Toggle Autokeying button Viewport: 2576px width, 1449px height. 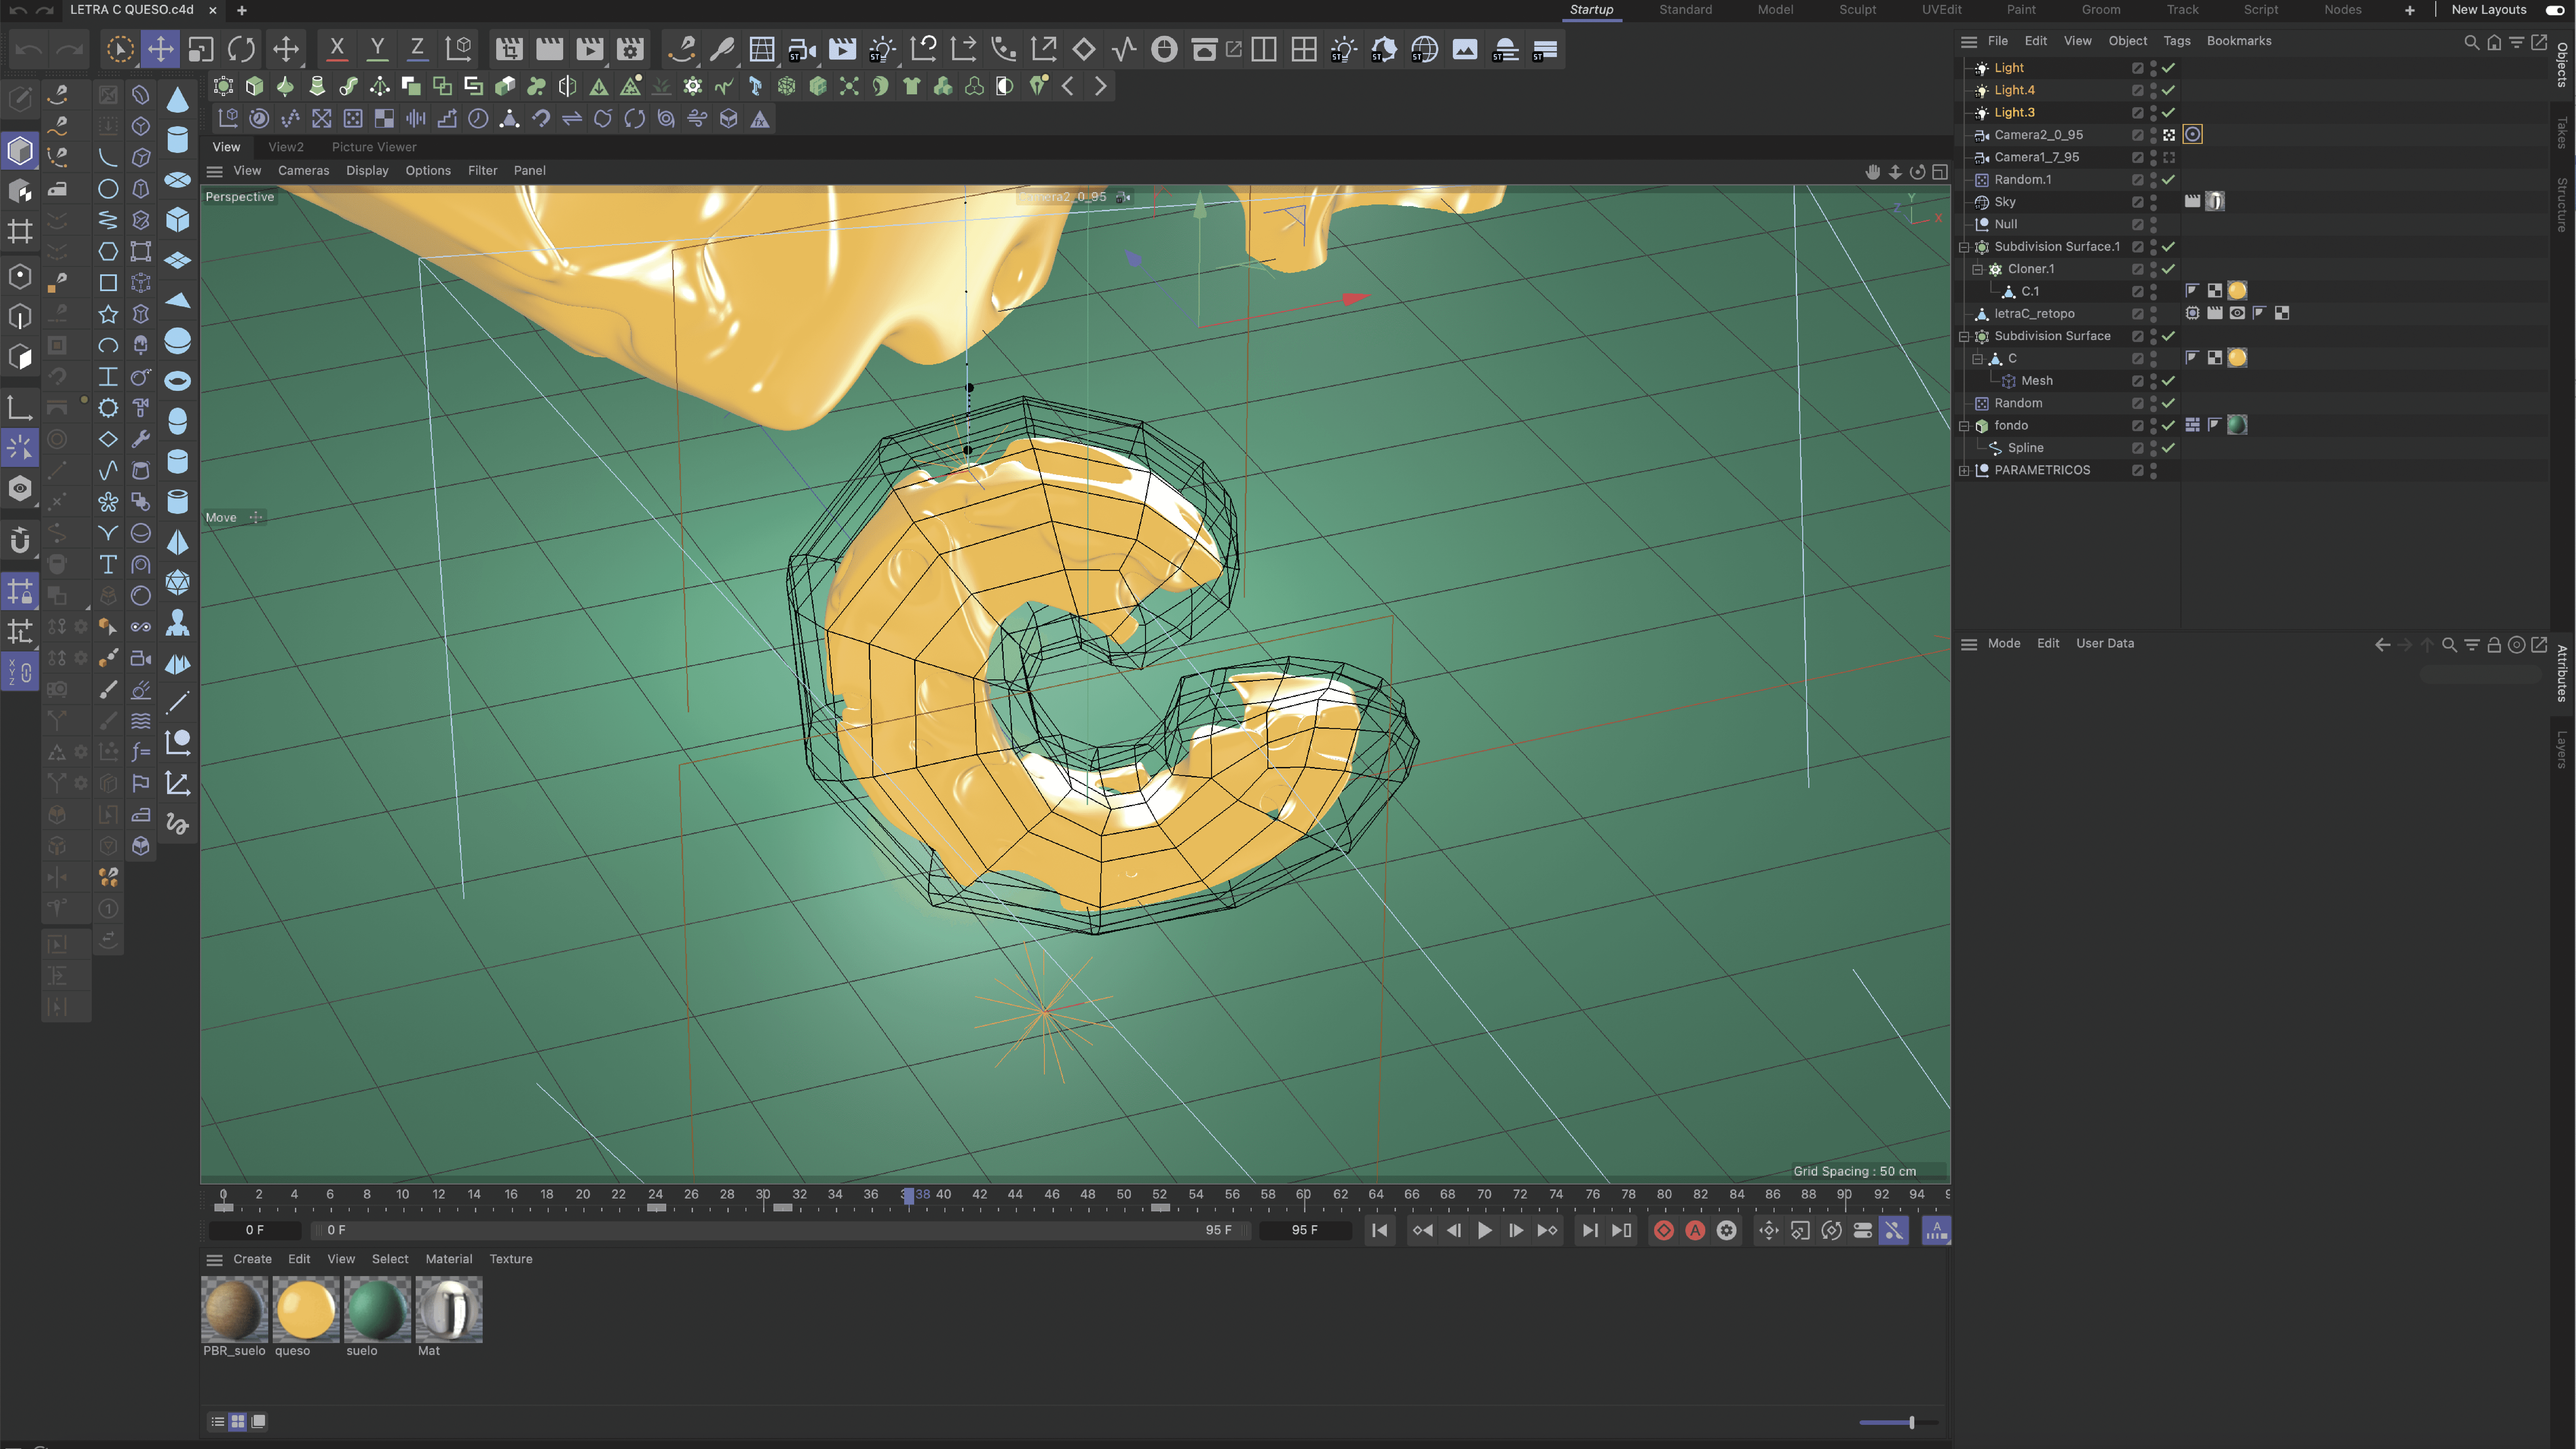pyautogui.click(x=1695, y=1231)
